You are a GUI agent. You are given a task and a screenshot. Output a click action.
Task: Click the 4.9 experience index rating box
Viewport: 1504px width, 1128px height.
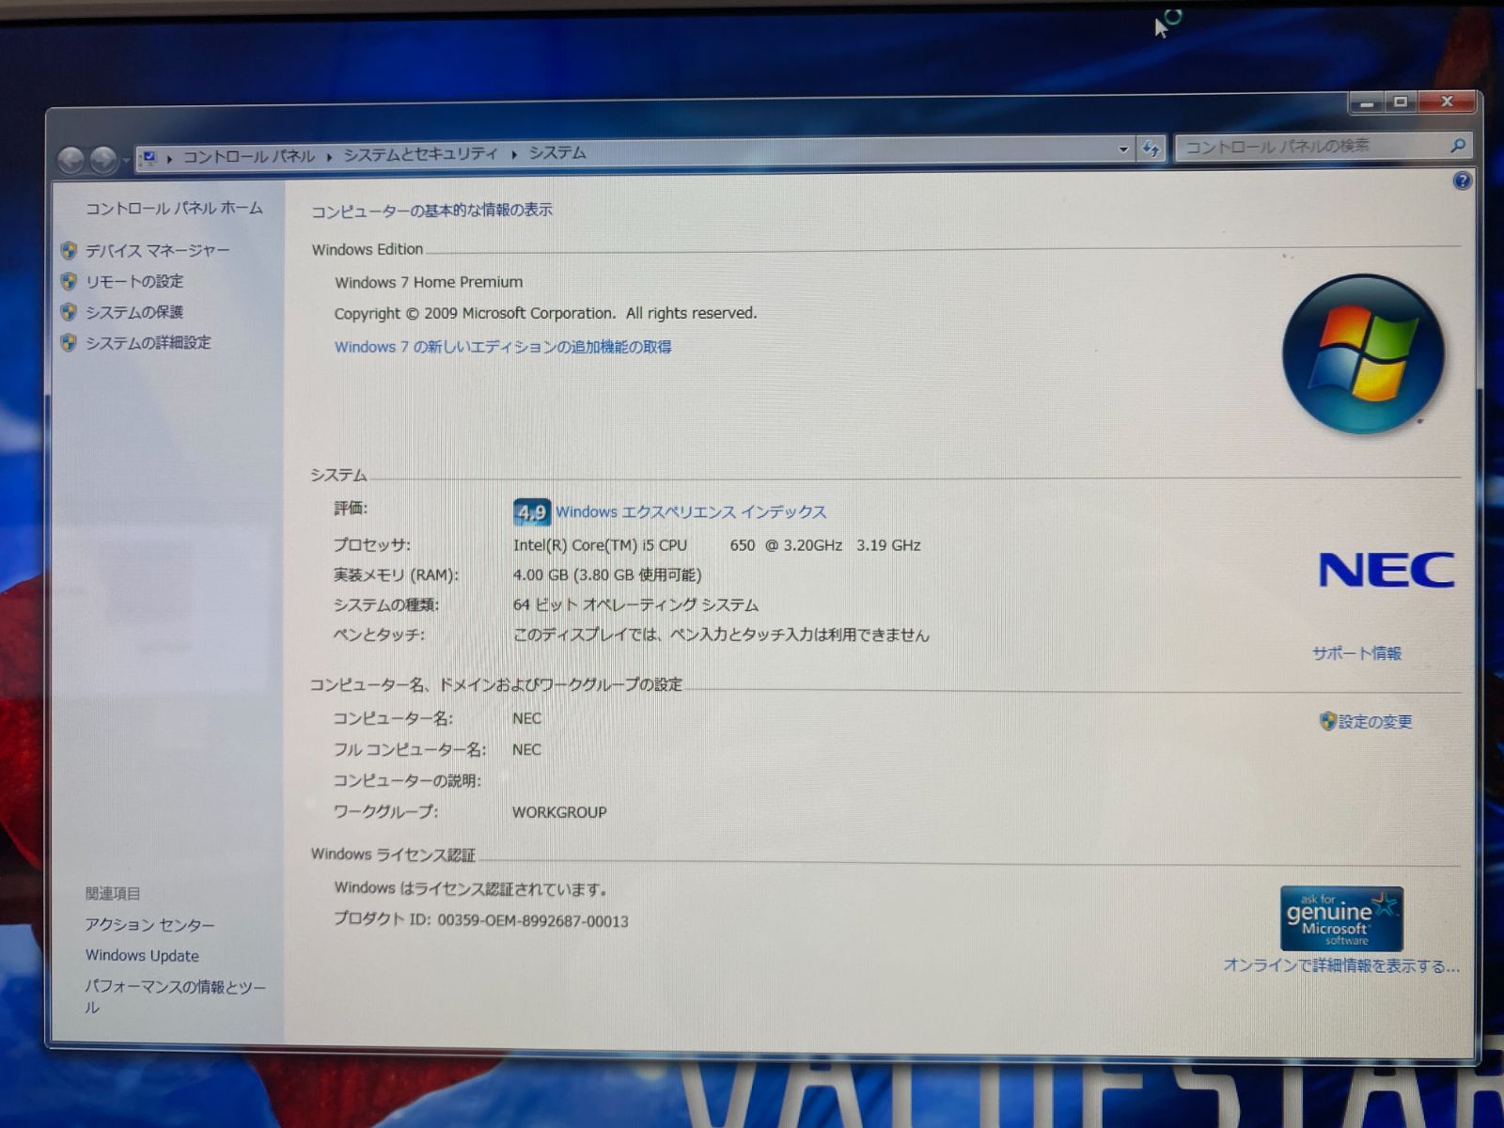(531, 511)
